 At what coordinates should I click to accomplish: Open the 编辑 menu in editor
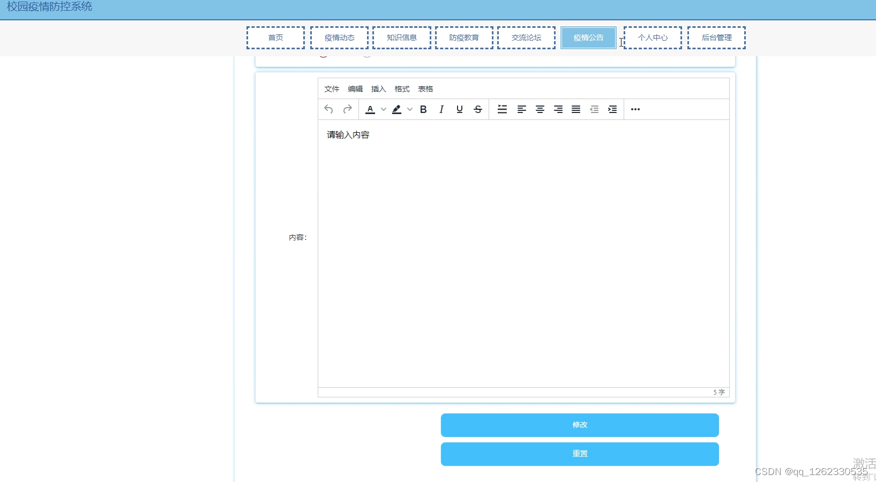(355, 89)
